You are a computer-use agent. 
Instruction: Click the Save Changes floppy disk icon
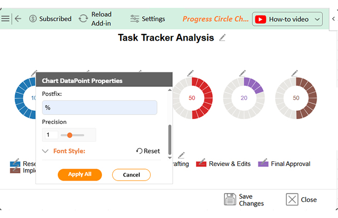click(230, 199)
